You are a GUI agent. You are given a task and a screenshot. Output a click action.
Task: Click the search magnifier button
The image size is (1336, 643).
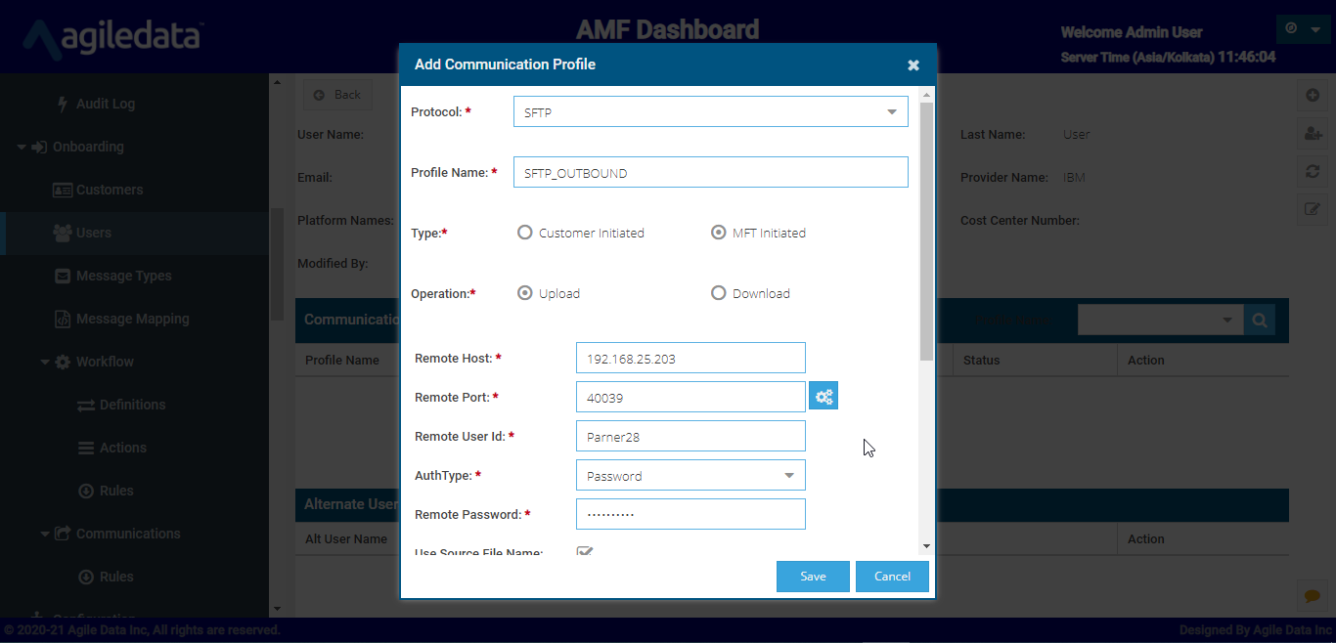click(1260, 320)
